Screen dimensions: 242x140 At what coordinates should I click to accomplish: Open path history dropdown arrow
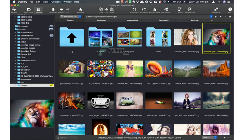211,16
